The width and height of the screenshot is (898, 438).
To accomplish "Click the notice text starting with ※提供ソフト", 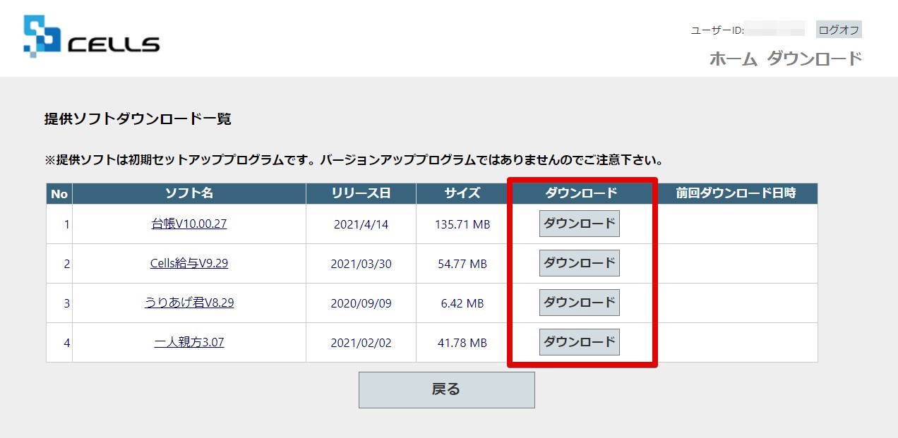I will 354,159.
